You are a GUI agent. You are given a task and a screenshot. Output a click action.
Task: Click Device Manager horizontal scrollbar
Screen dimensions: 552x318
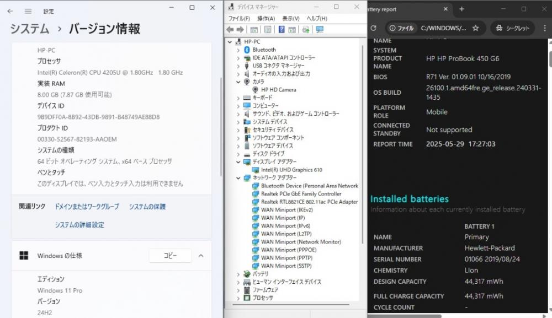(x=291, y=305)
